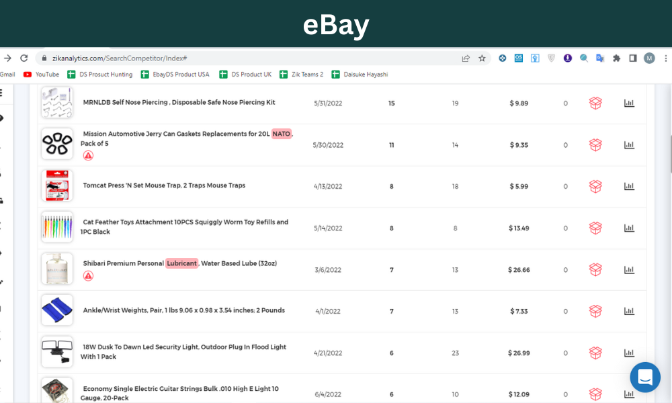The image size is (672, 403).
Task: Click red box icon for Cat Feather Toys
Action: tap(595, 228)
